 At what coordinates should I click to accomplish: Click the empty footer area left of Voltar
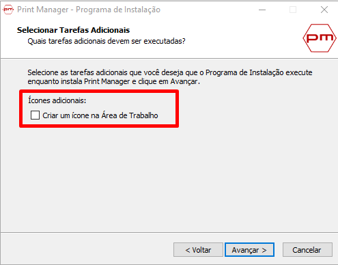tap(87, 249)
